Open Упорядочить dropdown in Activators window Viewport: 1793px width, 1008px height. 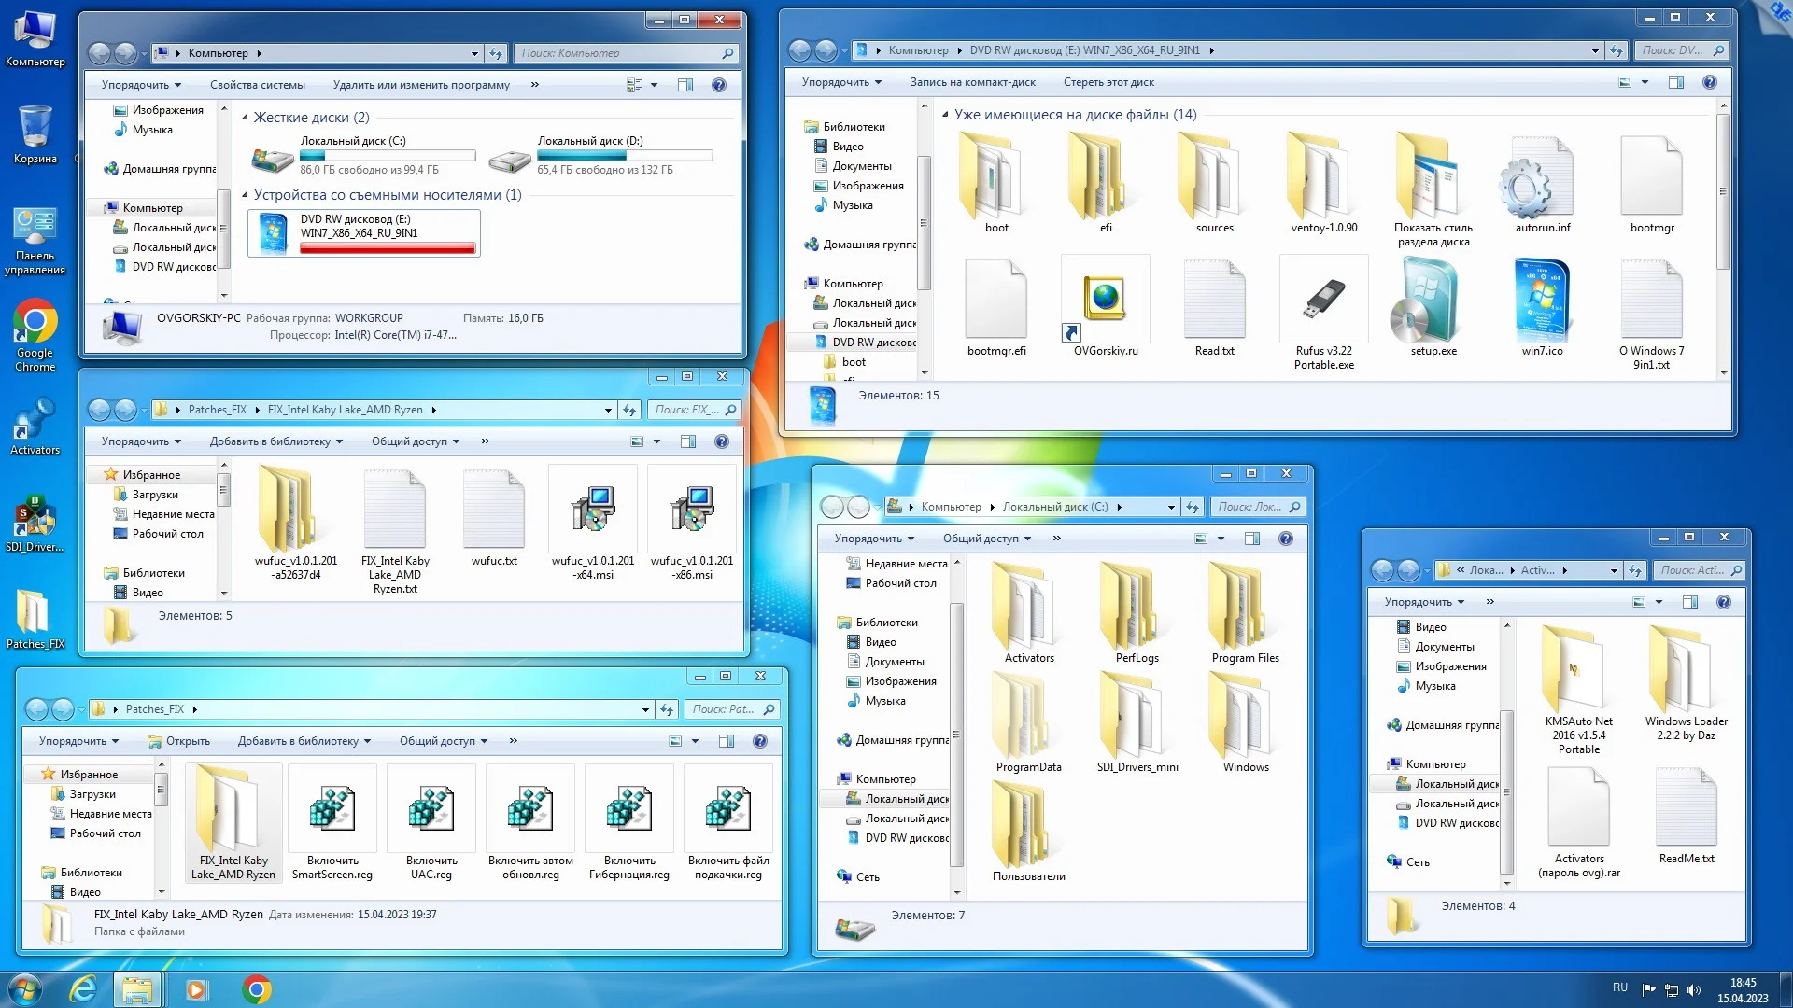pyautogui.click(x=1423, y=602)
